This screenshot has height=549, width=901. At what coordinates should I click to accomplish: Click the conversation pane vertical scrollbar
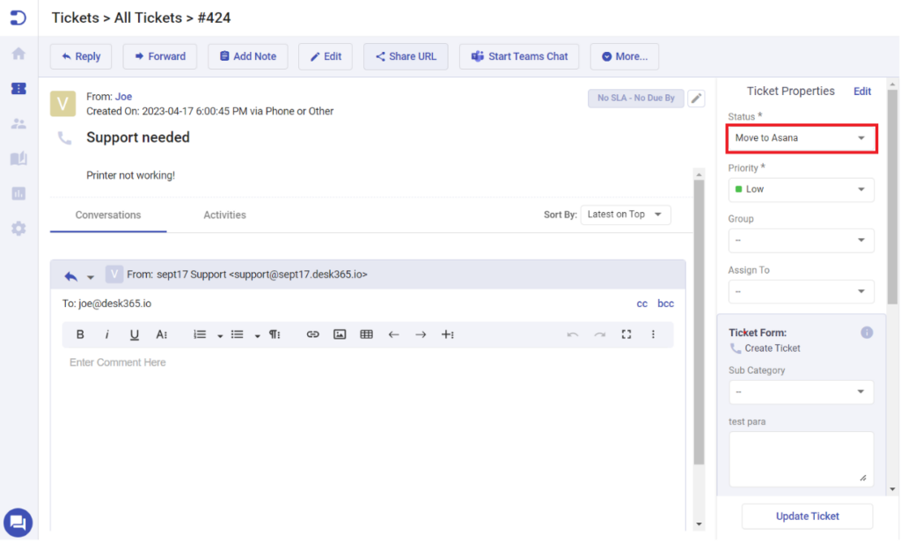(x=699, y=322)
